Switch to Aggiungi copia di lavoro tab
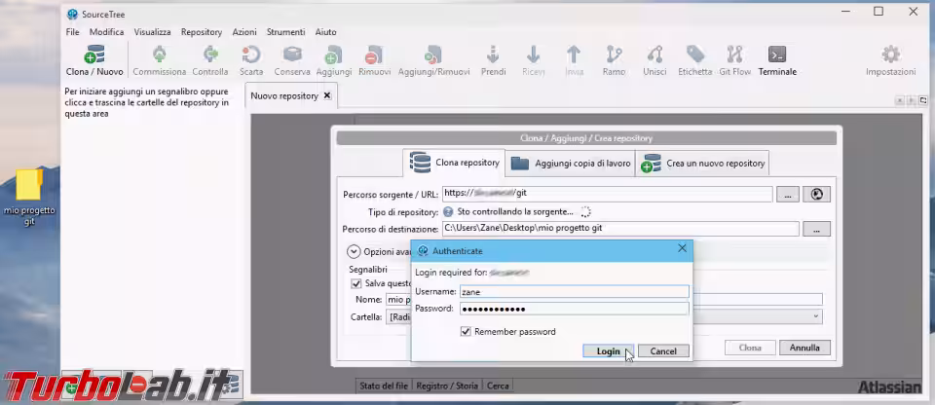935x405 pixels. pos(572,164)
